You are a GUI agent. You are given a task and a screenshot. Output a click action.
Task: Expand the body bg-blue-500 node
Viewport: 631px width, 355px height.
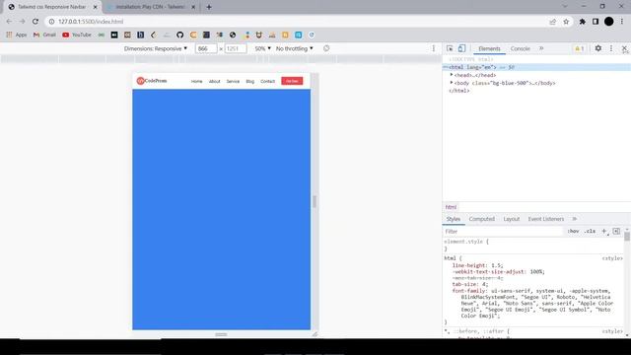coord(452,83)
